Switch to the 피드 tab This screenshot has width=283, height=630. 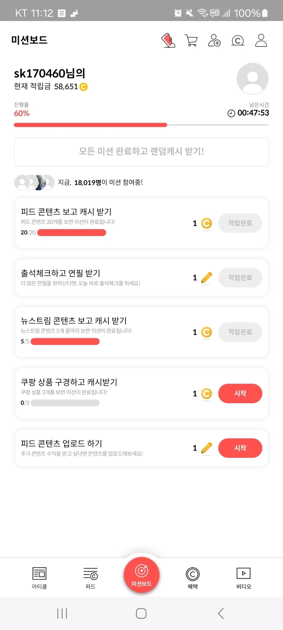click(x=90, y=578)
